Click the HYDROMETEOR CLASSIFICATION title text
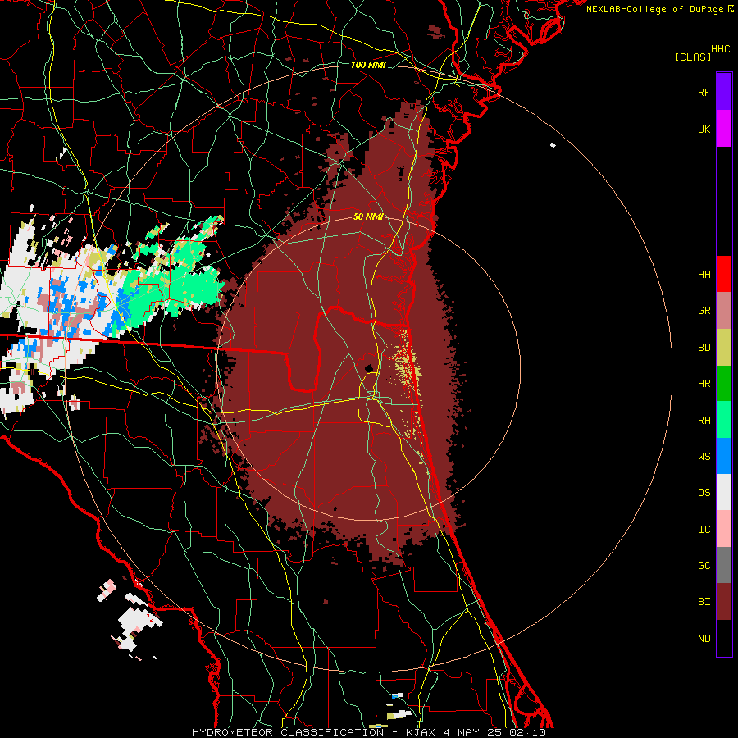The height and width of the screenshot is (738, 738). click(x=288, y=732)
